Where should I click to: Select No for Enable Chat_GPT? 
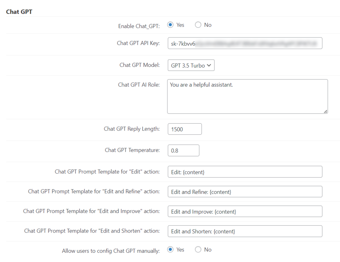(198, 25)
